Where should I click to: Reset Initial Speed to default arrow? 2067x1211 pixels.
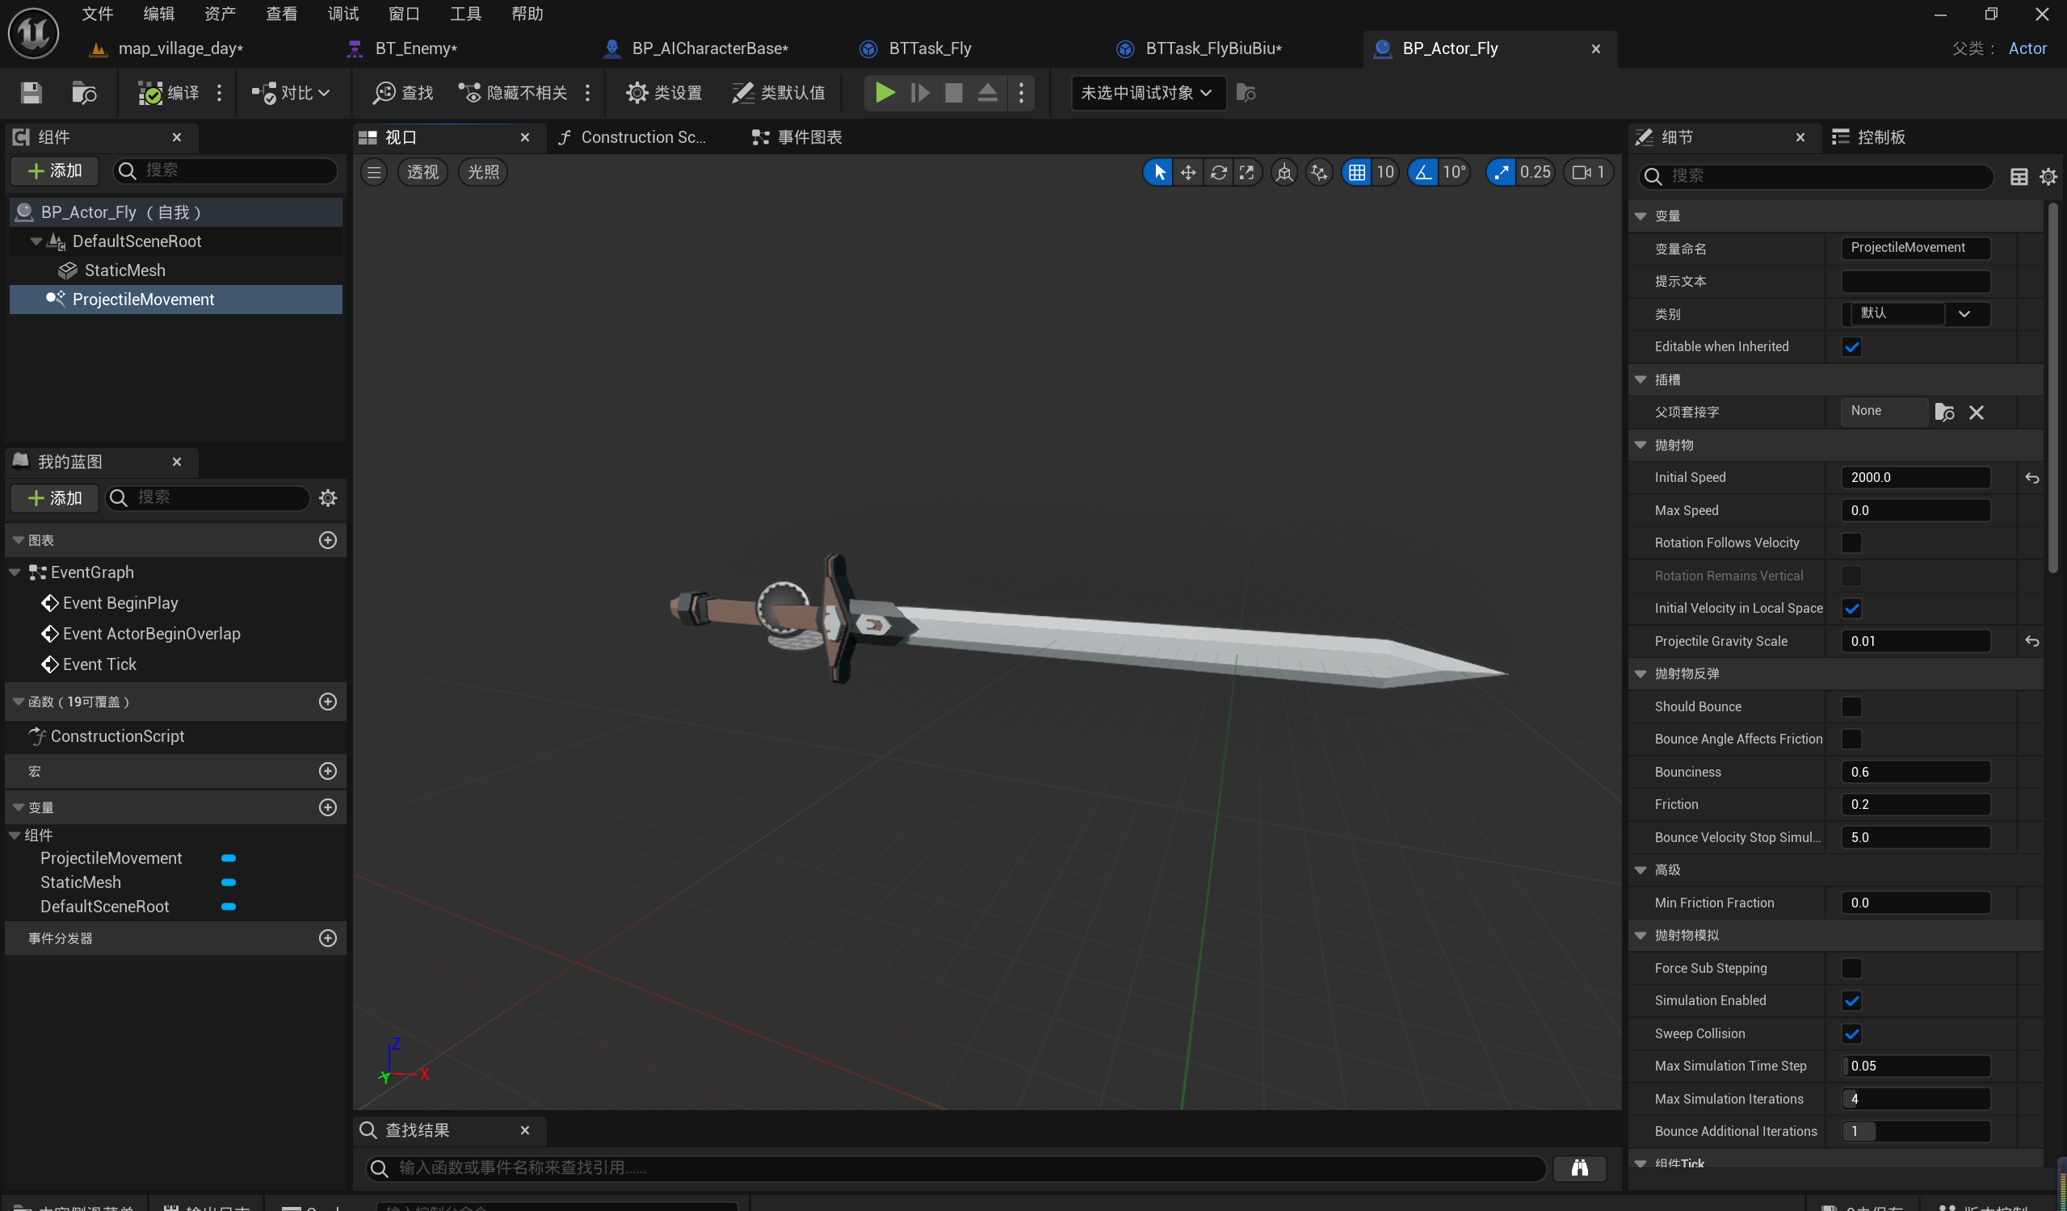coord(2031,478)
